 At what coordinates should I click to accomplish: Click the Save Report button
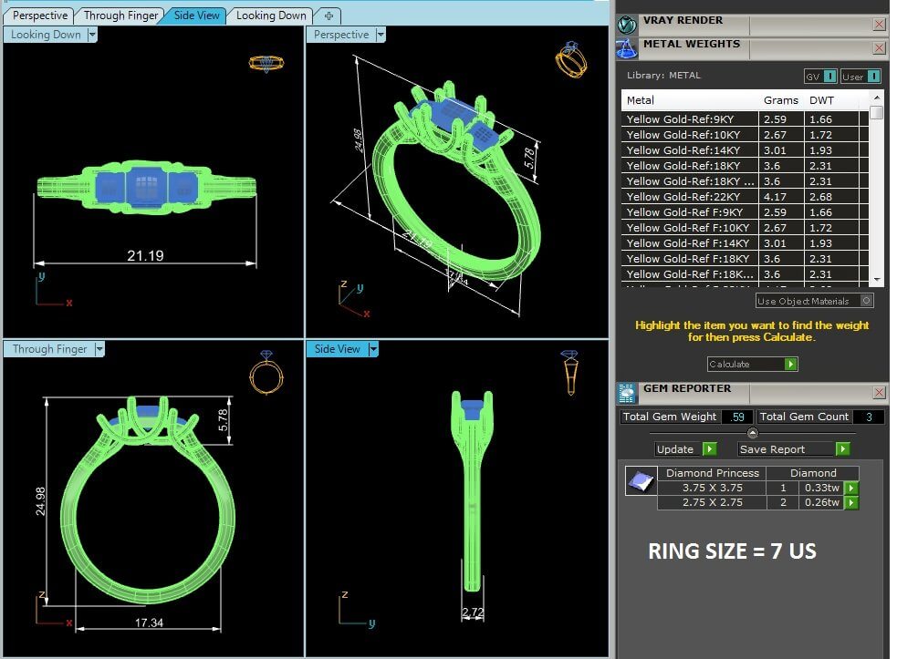(x=842, y=449)
